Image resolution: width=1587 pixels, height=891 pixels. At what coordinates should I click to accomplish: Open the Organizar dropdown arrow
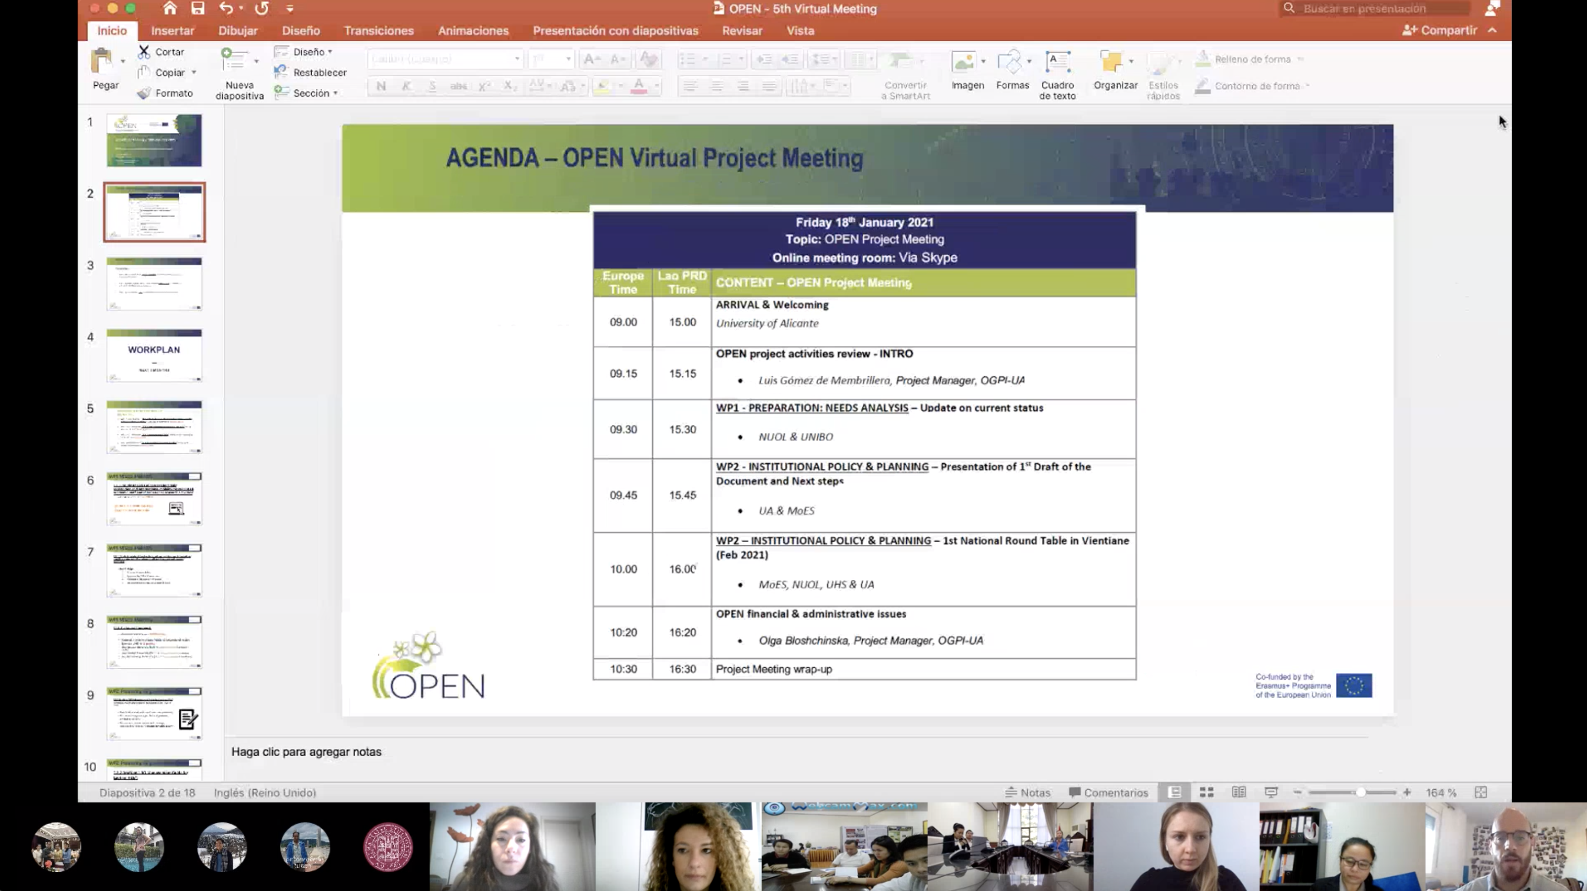1131,61
